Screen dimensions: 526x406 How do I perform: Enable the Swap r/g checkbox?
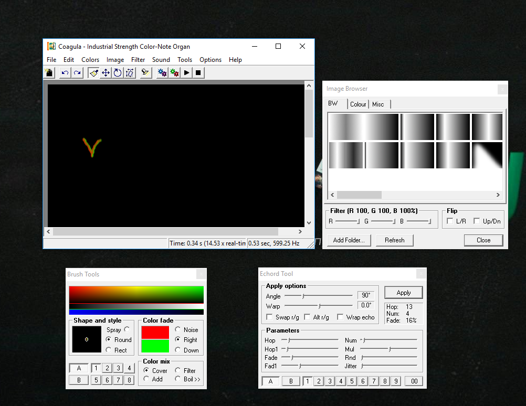pos(269,317)
